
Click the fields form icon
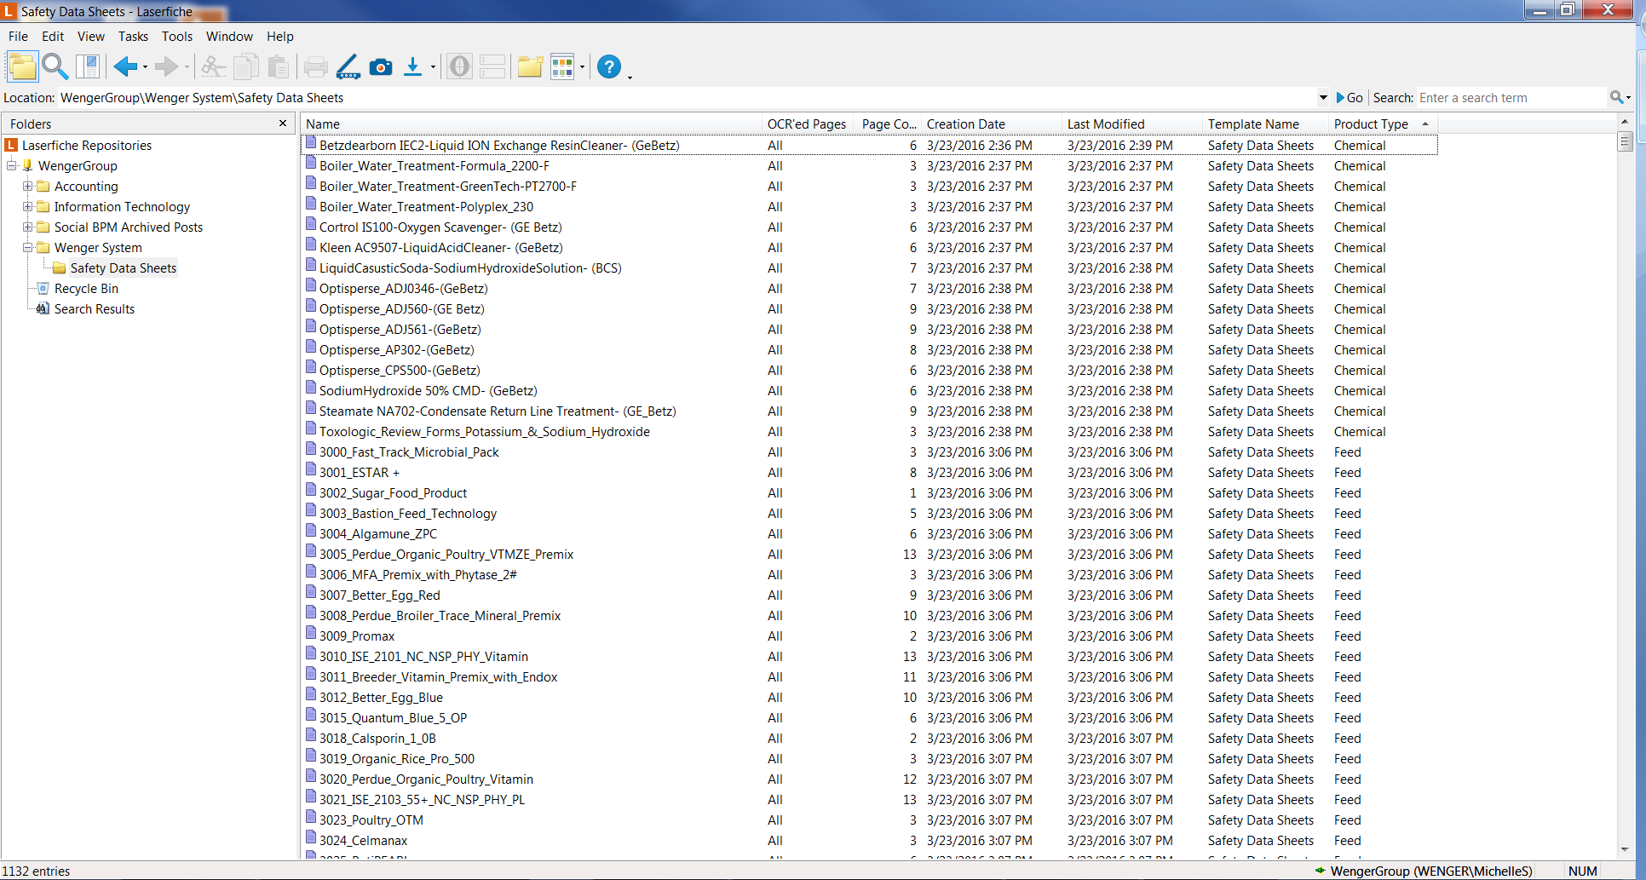pyautogui.click(x=492, y=66)
